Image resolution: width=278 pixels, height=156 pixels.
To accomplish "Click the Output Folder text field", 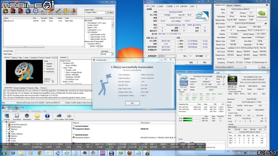I will click(x=95, y=13).
